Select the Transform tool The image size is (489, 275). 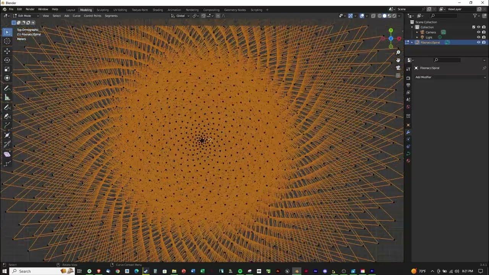(7, 78)
